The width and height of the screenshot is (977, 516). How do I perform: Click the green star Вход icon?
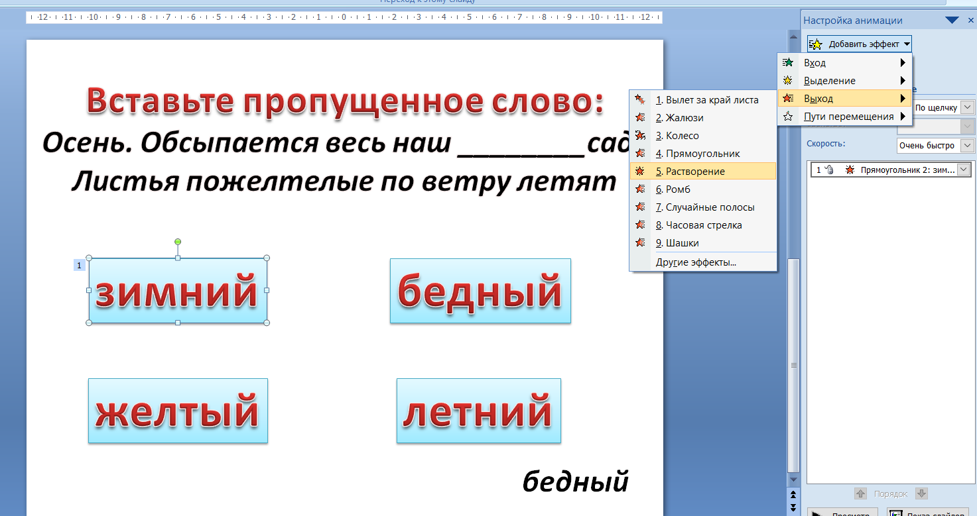[x=788, y=63]
